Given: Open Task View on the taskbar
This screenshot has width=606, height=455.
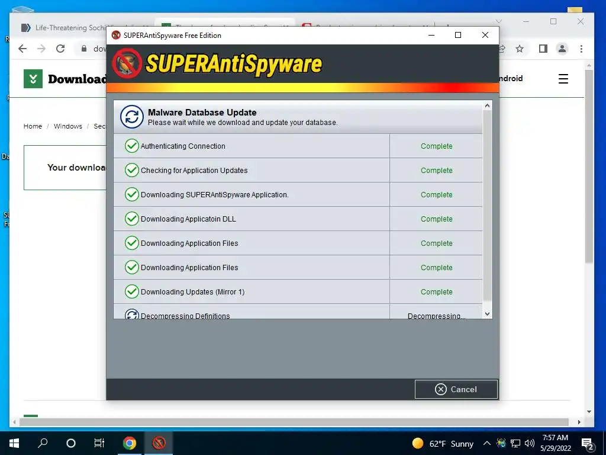Looking at the screenshot, I should click(99, 443).
